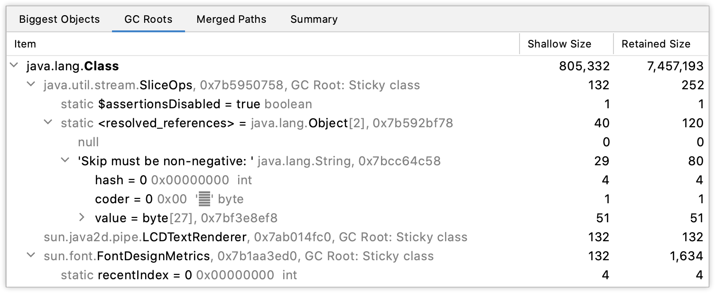Select the Shallow Size column header
Image resolution: width=715 pixels, height=293 pixels.
559,44
